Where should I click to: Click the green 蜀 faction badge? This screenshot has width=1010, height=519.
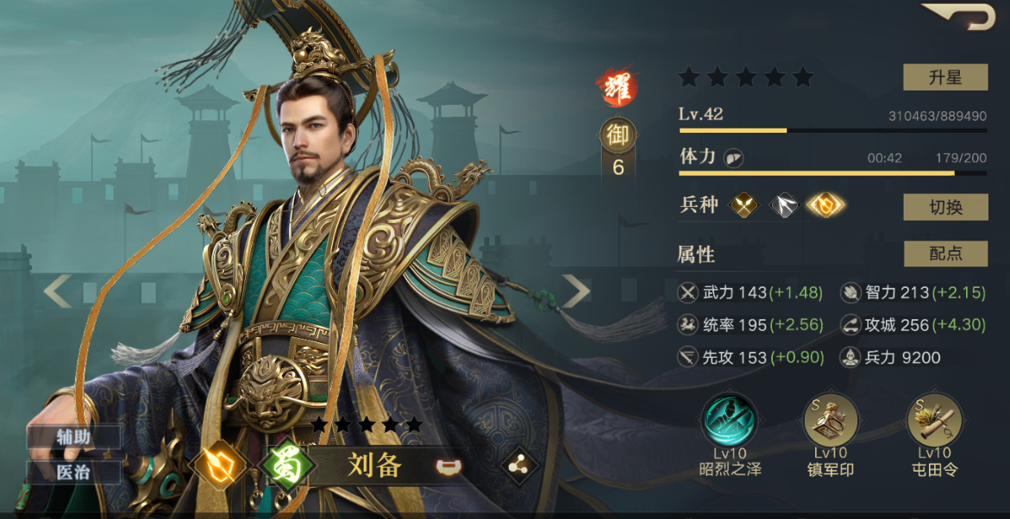click(x=286, y=464)
